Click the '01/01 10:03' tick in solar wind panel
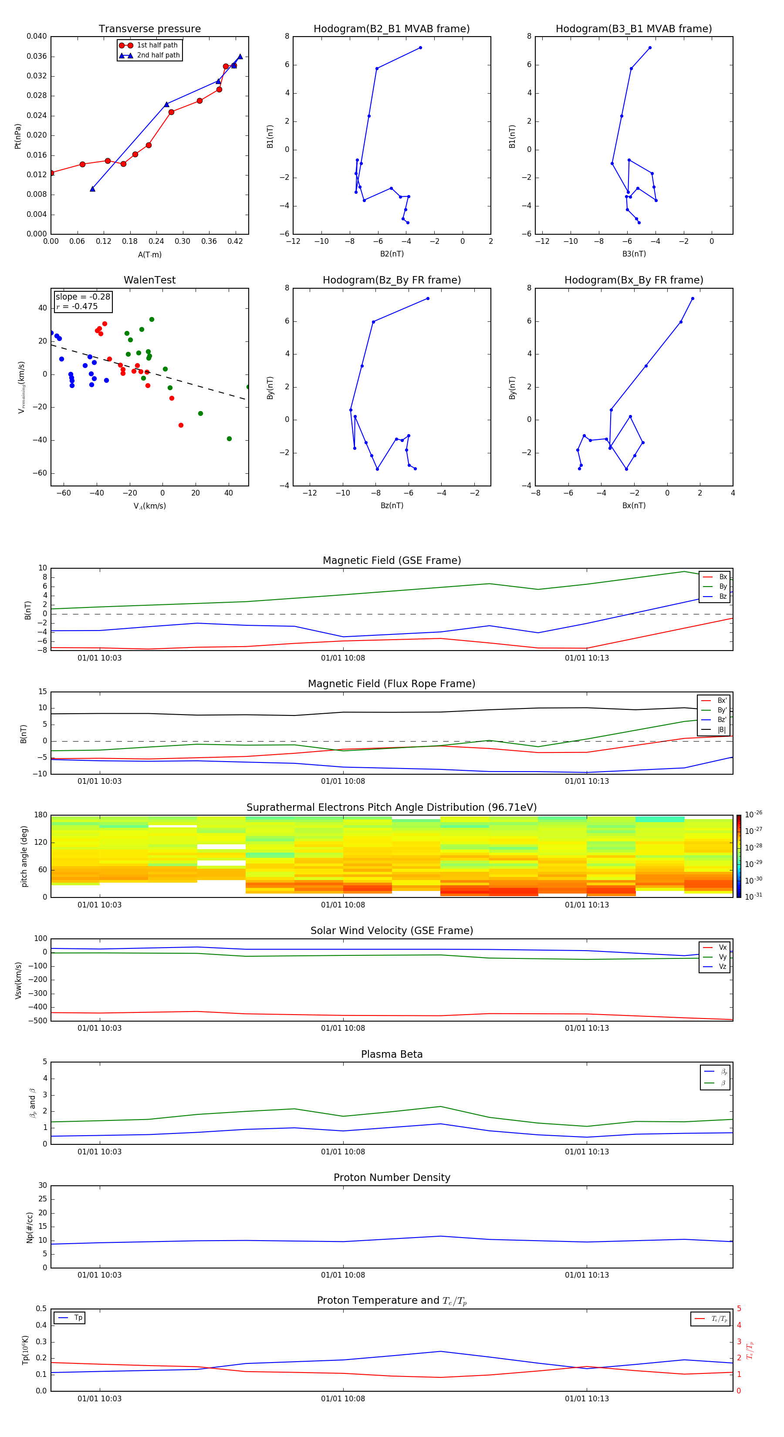 (x=99, y=1028)
